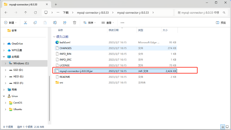This screenshot has width=231, height=130.
Task: Click the src folder icon
Action: (x=57, y=82)
